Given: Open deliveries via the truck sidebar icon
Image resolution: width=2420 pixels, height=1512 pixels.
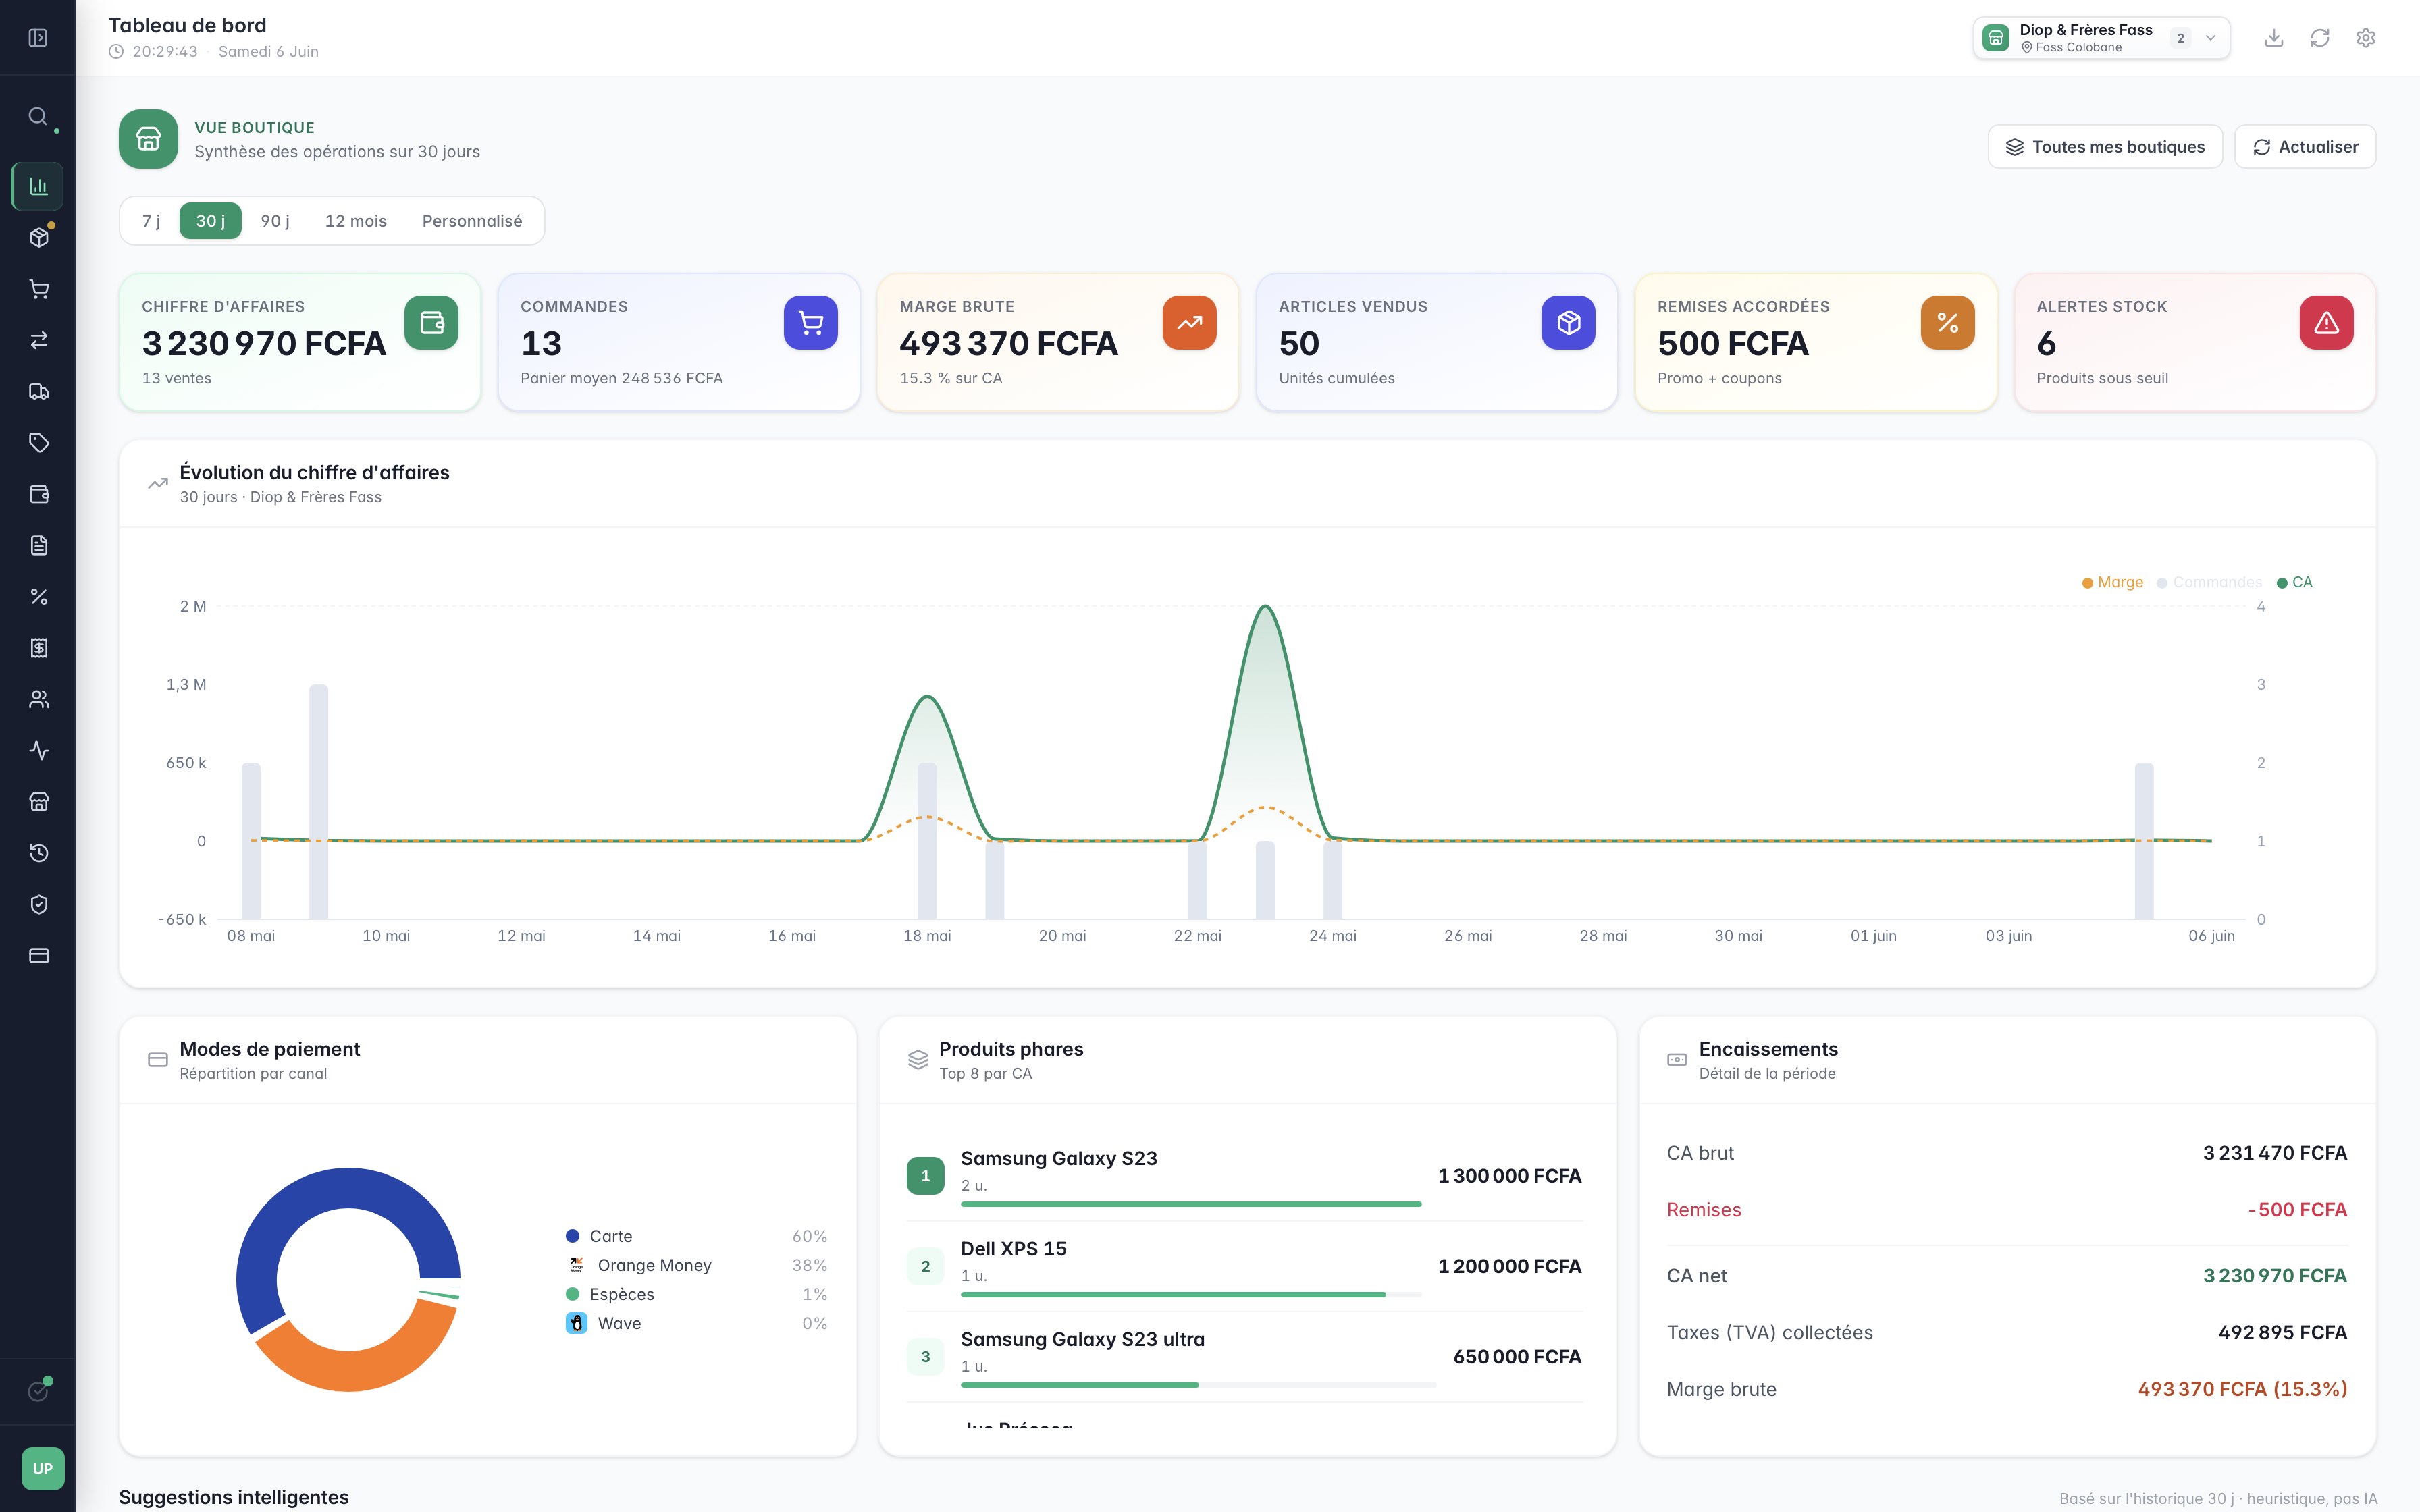Looking at the screenshot, I should [38, 391].
